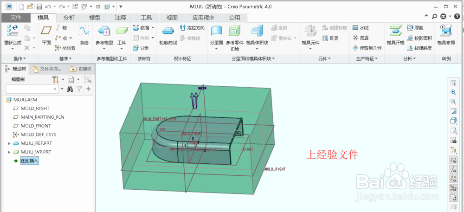Open the 文件夹浏览器 folder browser tab
This screenshot has width=464, height=212.
48,69
